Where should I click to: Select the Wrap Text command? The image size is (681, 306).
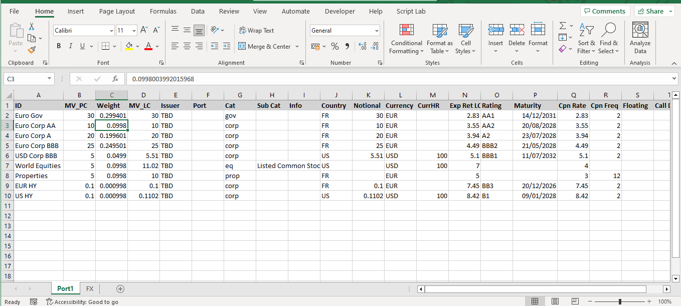[x=256, y=30]
